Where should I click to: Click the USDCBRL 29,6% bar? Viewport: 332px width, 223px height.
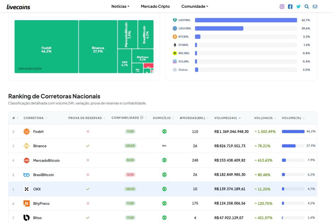pyautogui.click(x=219, y=28)
